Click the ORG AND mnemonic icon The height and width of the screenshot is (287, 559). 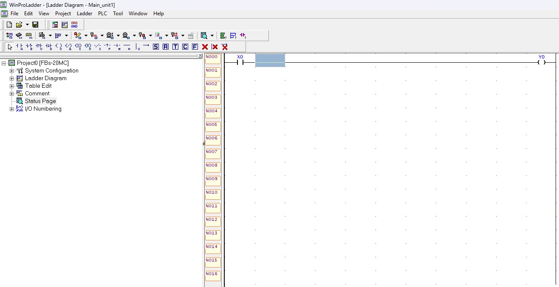[74, 25]
